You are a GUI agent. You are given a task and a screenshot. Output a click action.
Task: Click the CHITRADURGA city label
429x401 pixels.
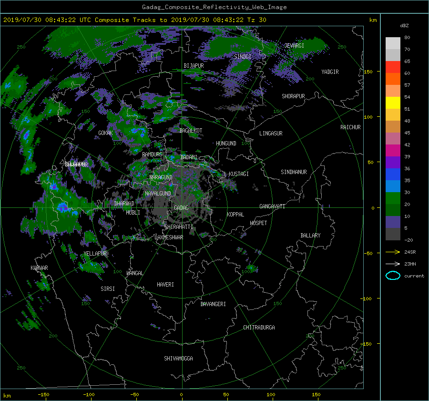click(x=259, y=328)
